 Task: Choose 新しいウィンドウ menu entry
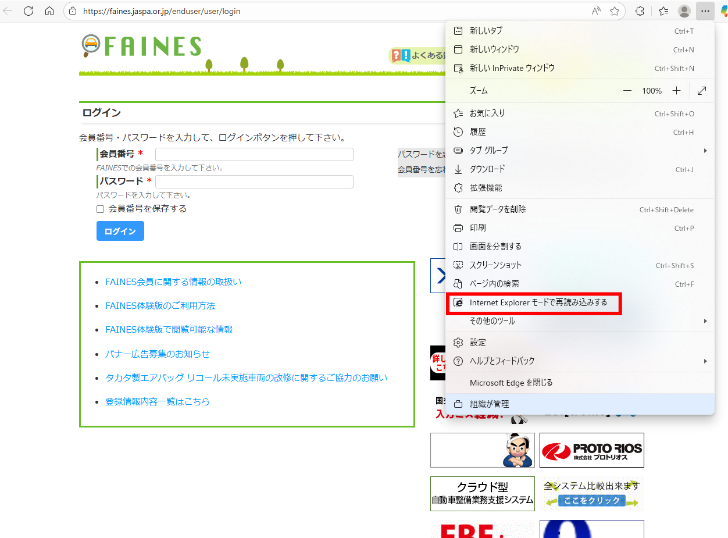[x=580, y=49]
